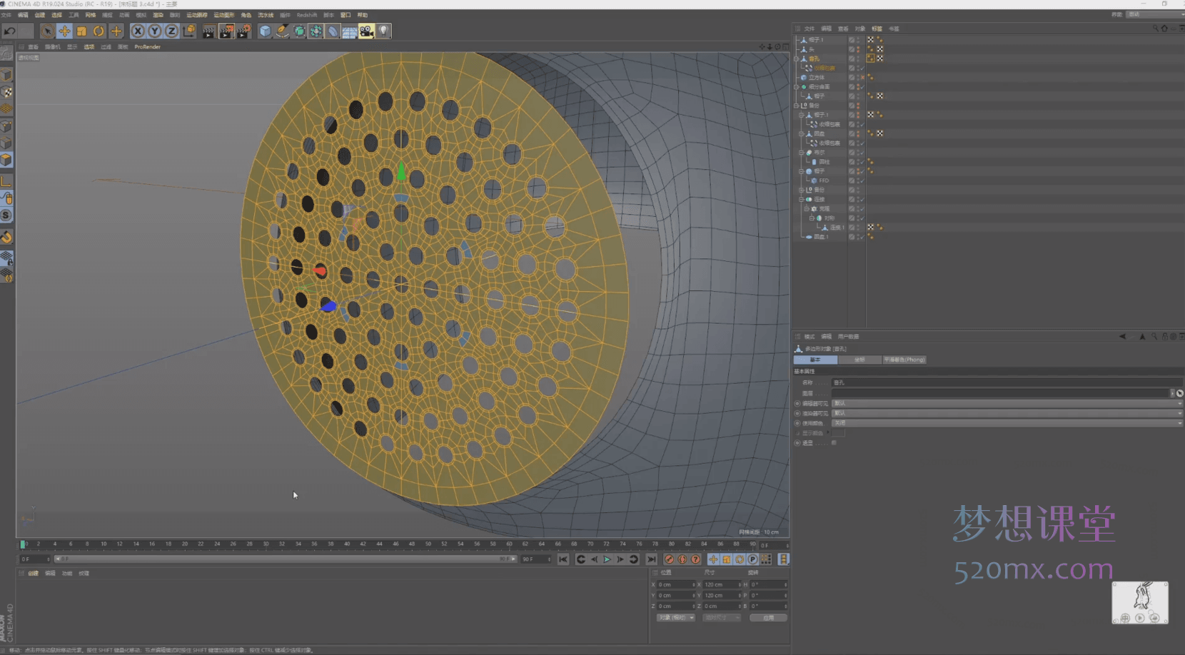The image size is (1185, 655).
Task: Click the 应用 button in the coordinates panel
Action: click(x=769, y=617)
